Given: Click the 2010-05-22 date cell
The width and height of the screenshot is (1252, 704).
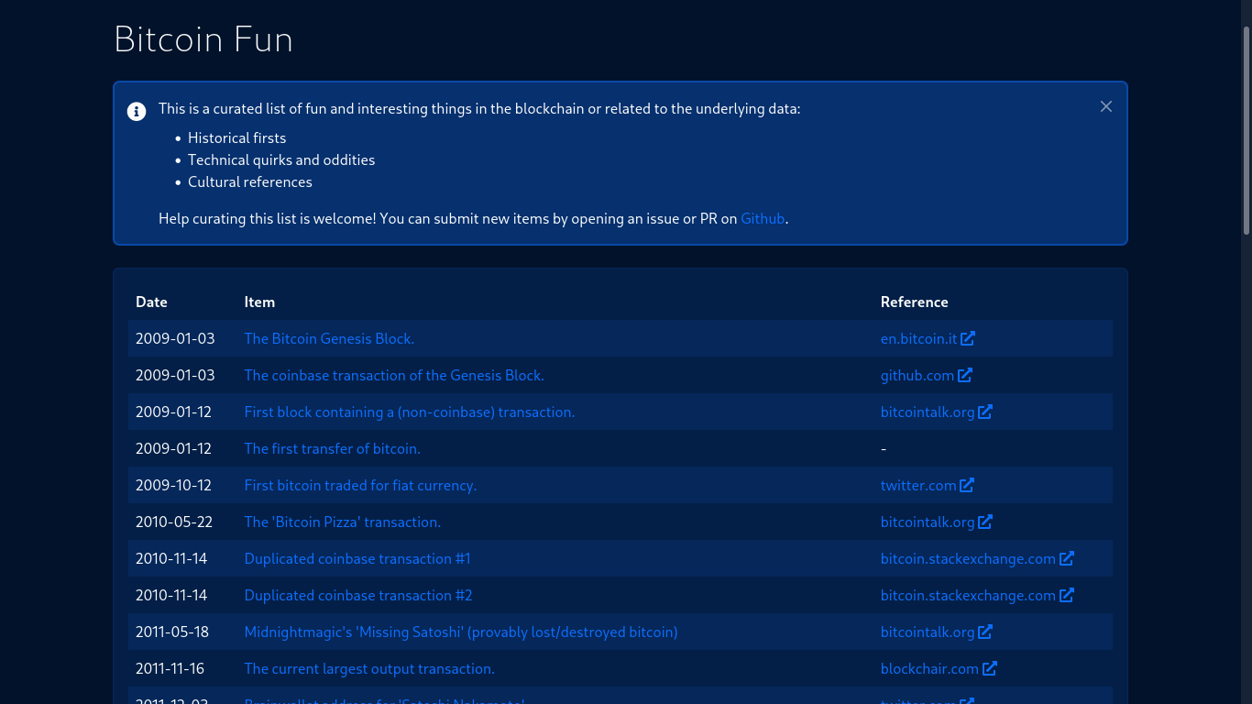Looking at the screenshot, I should [174, 522].
